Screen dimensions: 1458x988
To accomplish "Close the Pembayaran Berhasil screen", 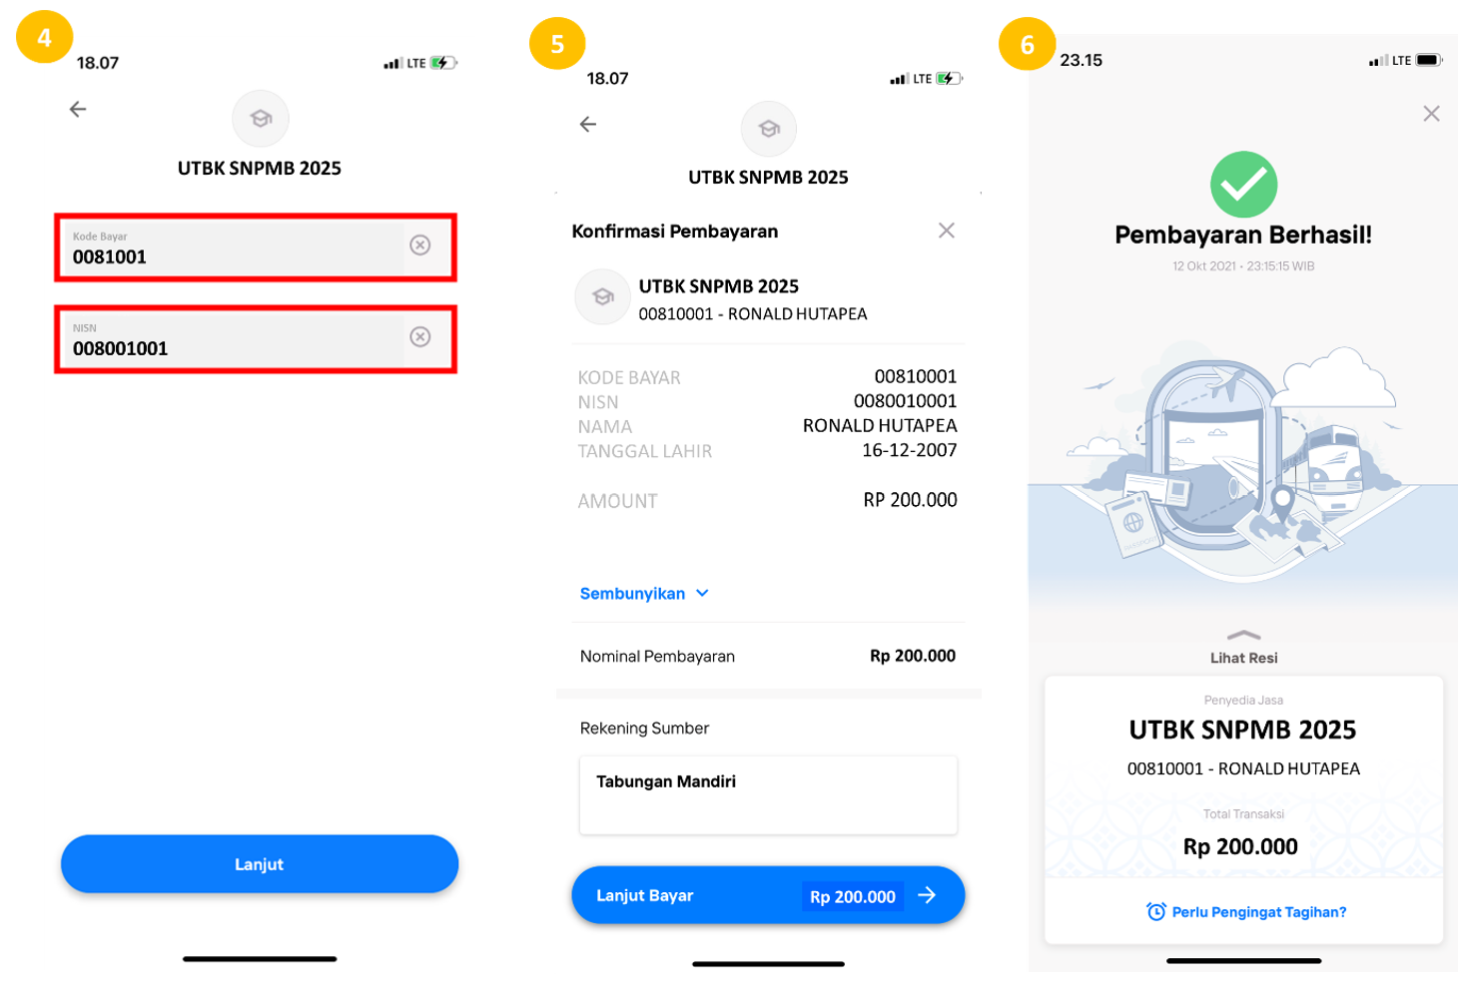I will point(1431,114).
